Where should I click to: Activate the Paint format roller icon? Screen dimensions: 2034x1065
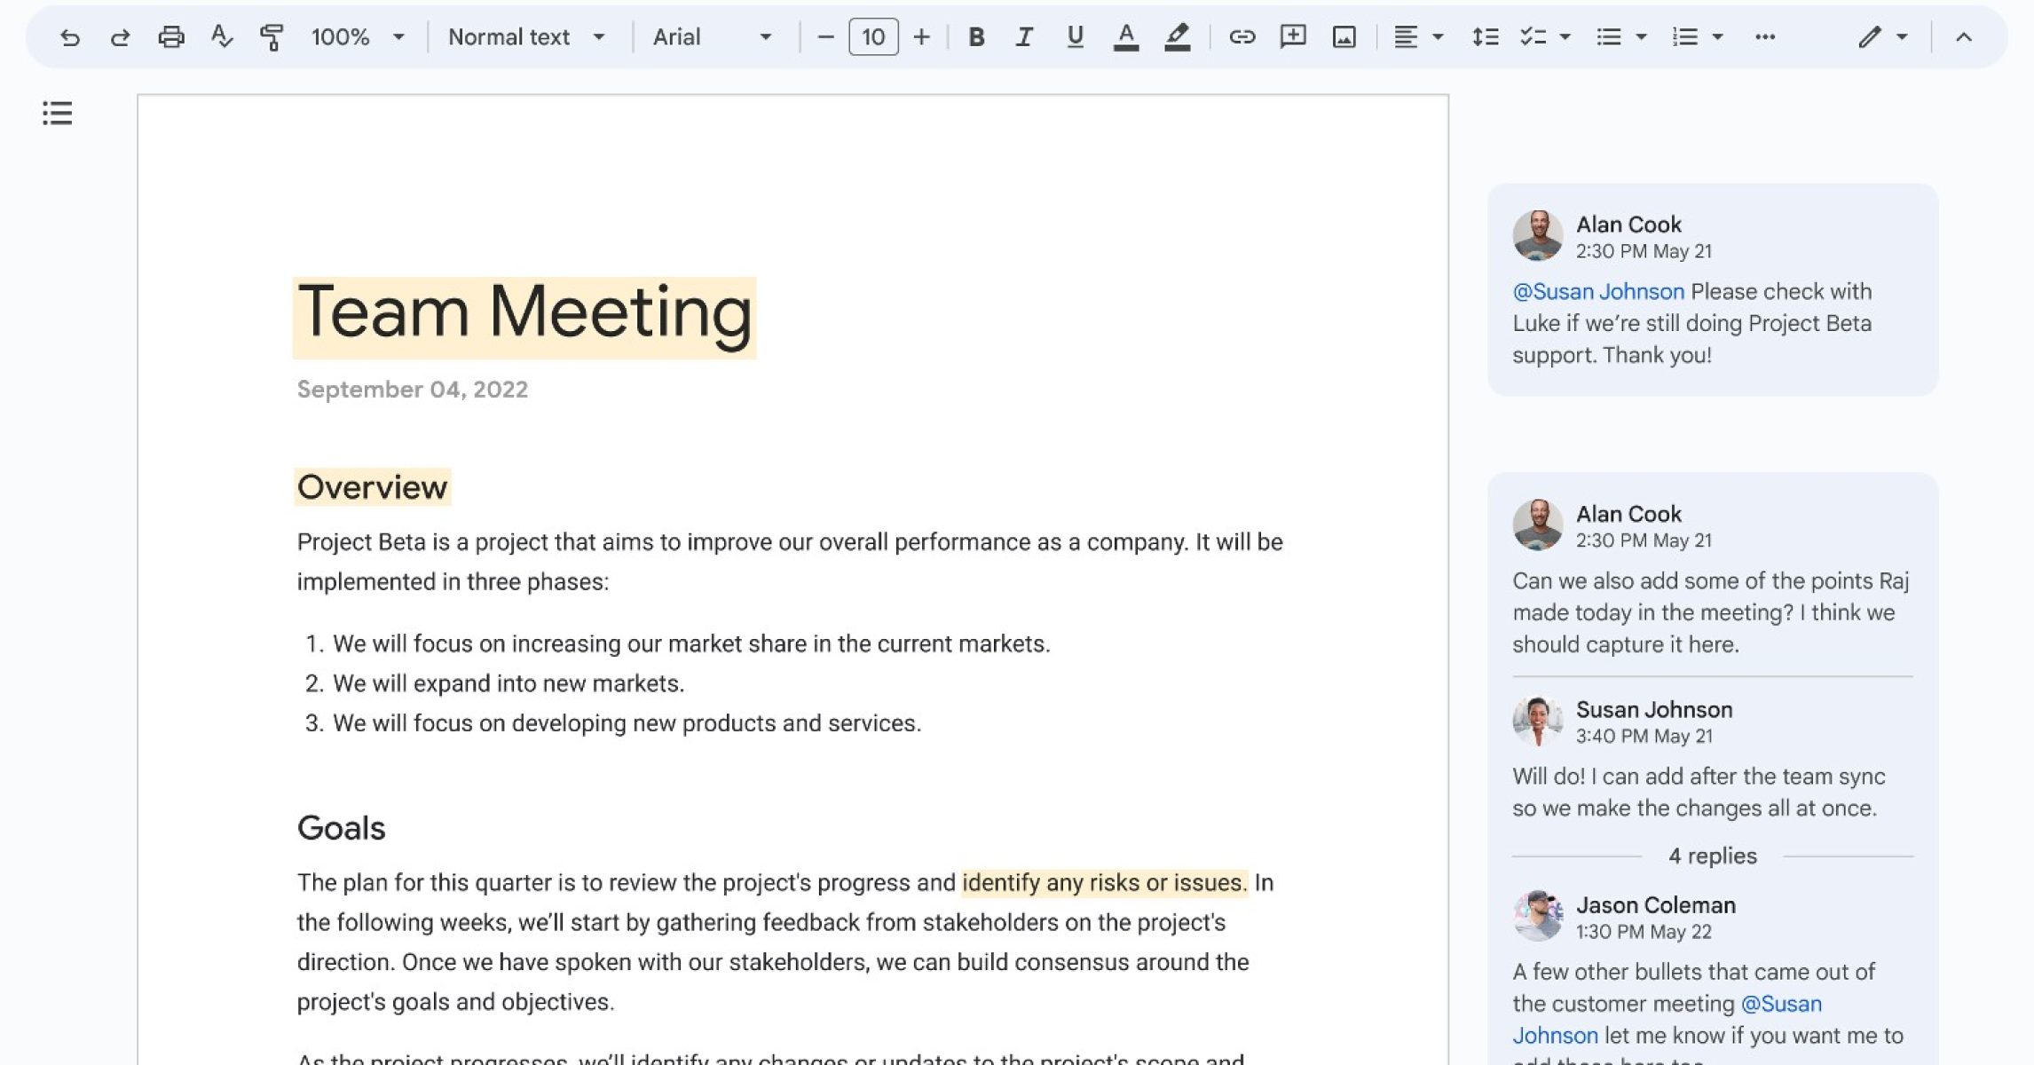(271, 37)
